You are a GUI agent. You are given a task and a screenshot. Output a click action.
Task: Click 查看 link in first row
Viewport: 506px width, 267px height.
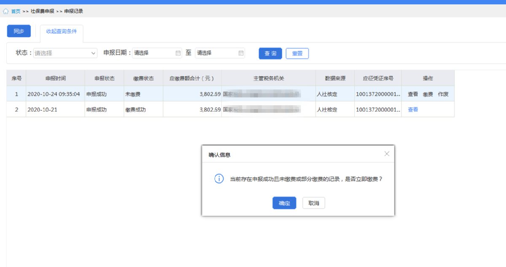coord(413,94)
